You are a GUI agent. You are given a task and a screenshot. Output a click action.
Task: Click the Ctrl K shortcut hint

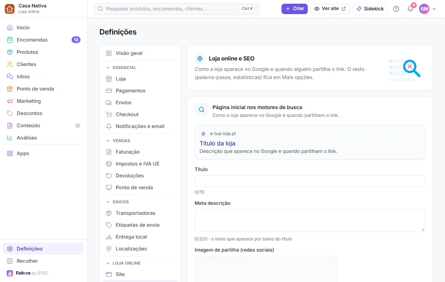[247, 9]
